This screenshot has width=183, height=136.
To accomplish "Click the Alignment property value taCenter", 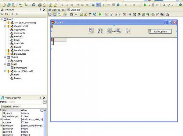I will coord(25,113).
